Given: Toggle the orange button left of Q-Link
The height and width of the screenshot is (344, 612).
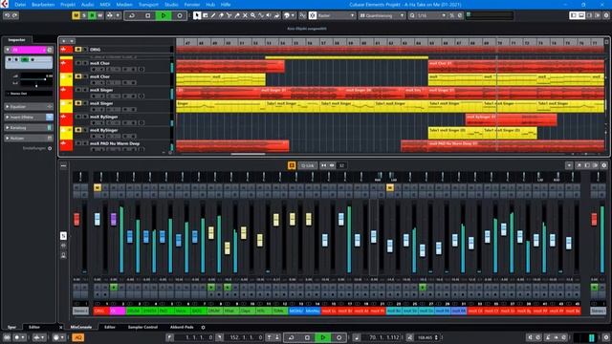Looking at the screenshot, I should (x=292, y=165).
